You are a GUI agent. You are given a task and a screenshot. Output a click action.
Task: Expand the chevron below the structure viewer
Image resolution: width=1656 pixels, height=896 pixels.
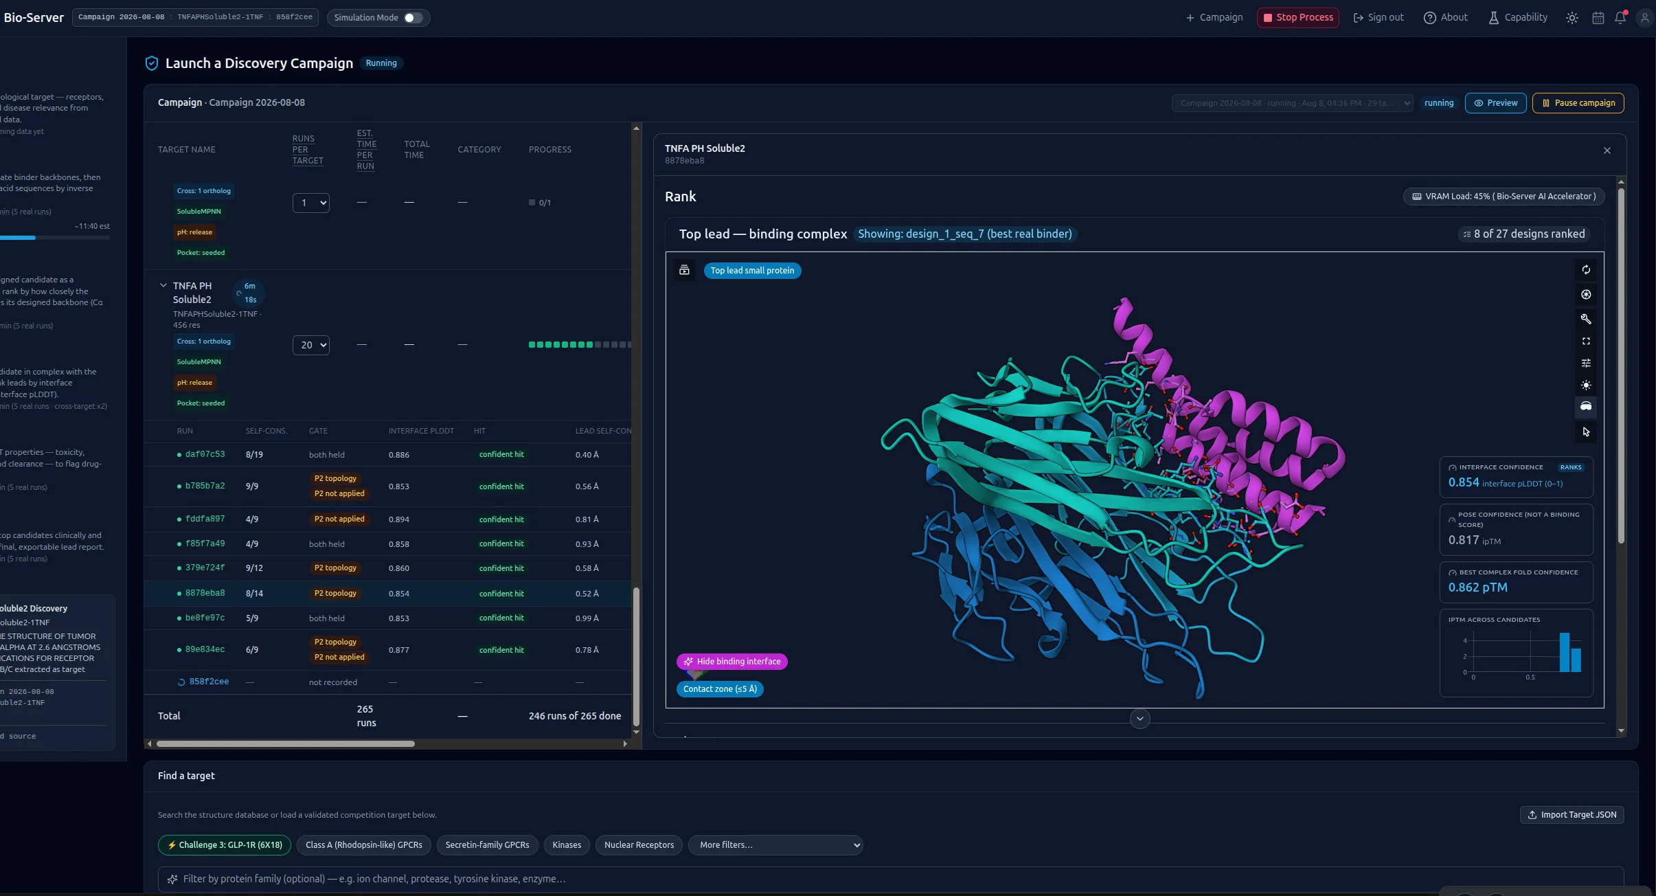1140,719
